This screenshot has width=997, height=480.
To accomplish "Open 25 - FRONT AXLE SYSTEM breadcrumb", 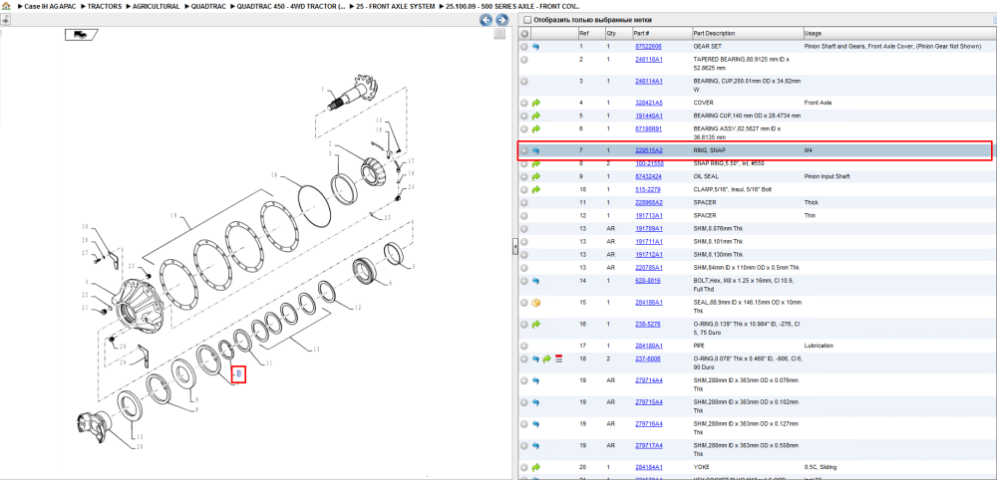I will click(x=398, y=6).
